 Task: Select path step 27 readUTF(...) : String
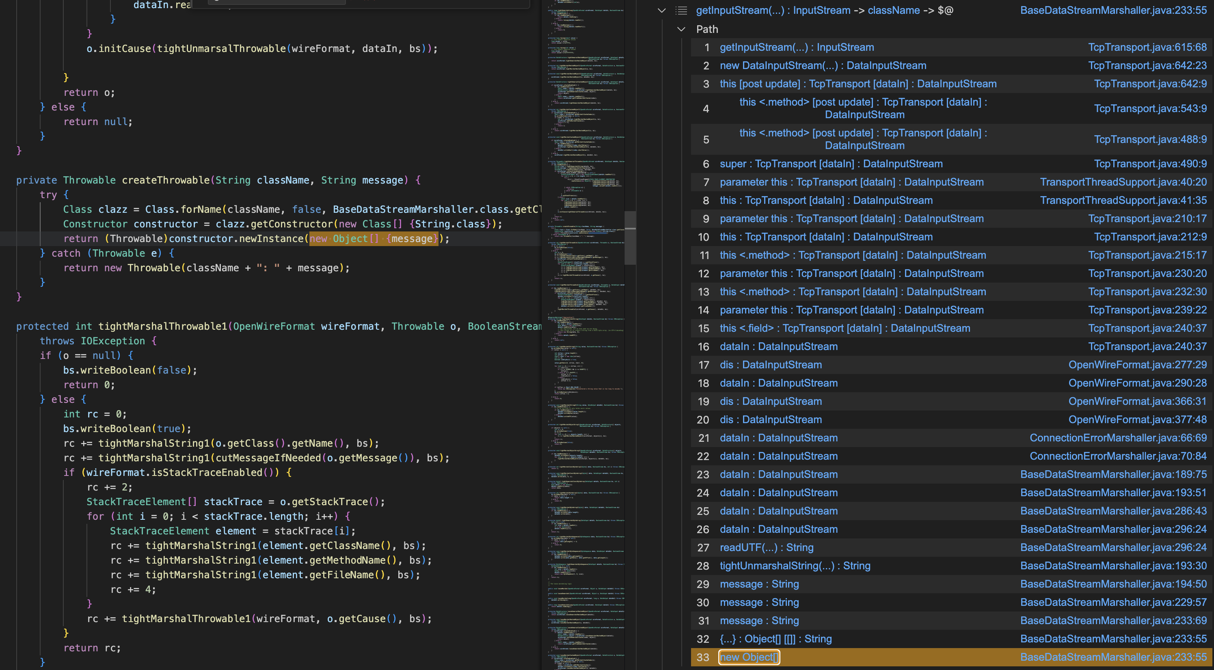[x=766, y=547]
